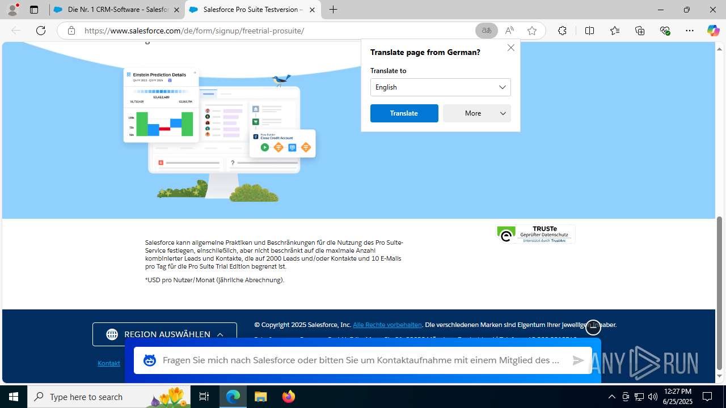Open Browser essentials icon

[665, 31]
